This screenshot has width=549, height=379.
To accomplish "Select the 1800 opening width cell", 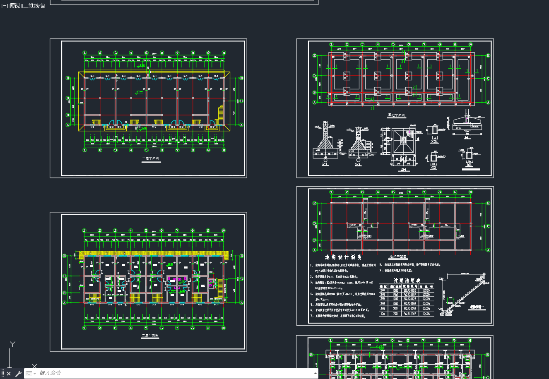I will click(395, 290).
